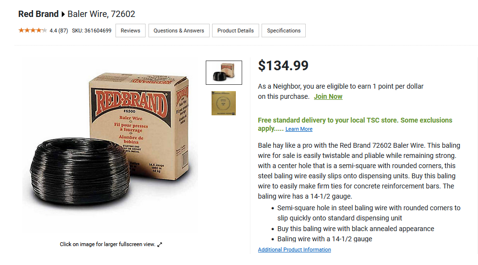Click the Baler Wire, 72602 product title
The height and width of the screenshot is (265, 478).
(x=101, y=14)
